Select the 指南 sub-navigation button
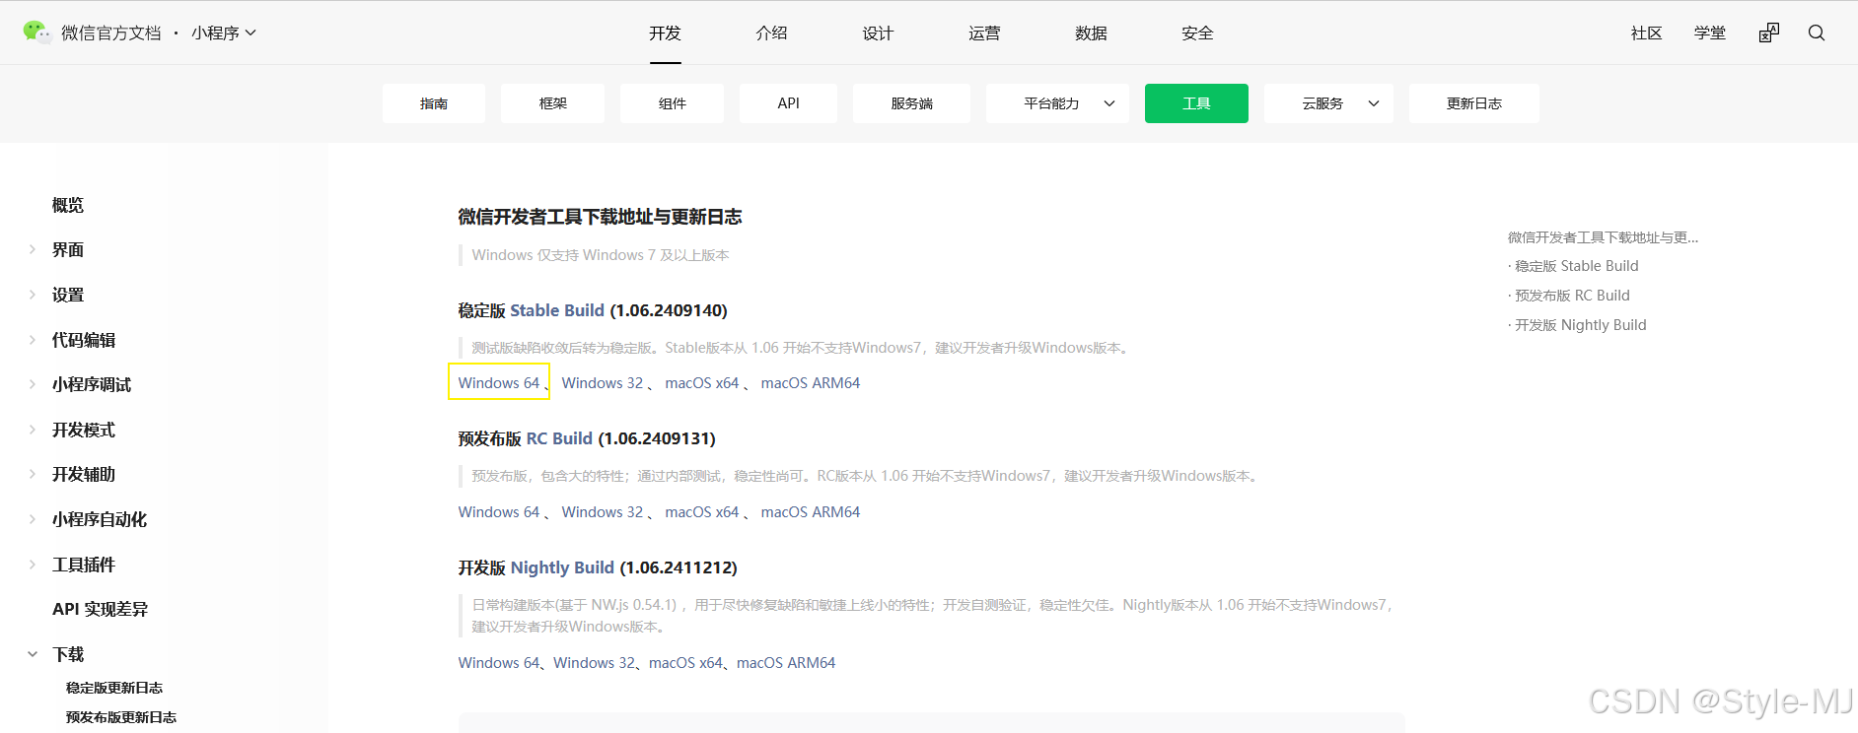This screenshot has height=733, width=1858. coord(434,103)
